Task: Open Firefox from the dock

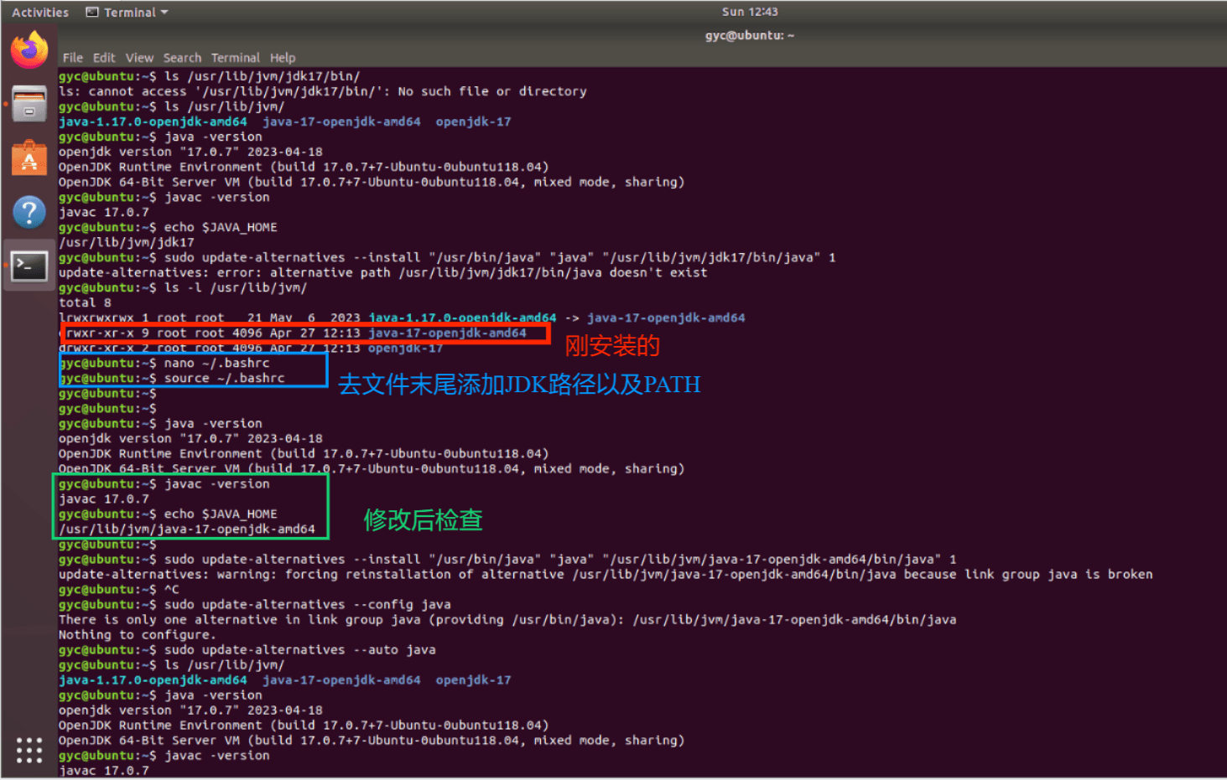Action: coord(29,49)
